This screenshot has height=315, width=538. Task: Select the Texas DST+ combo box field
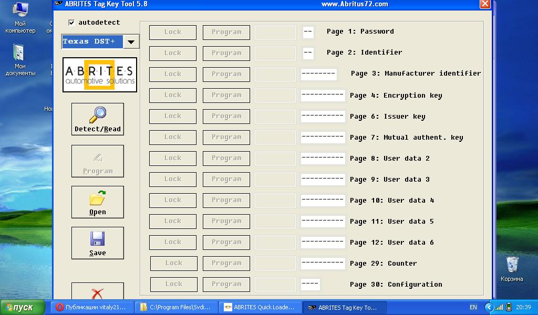(x=100, y=42)
